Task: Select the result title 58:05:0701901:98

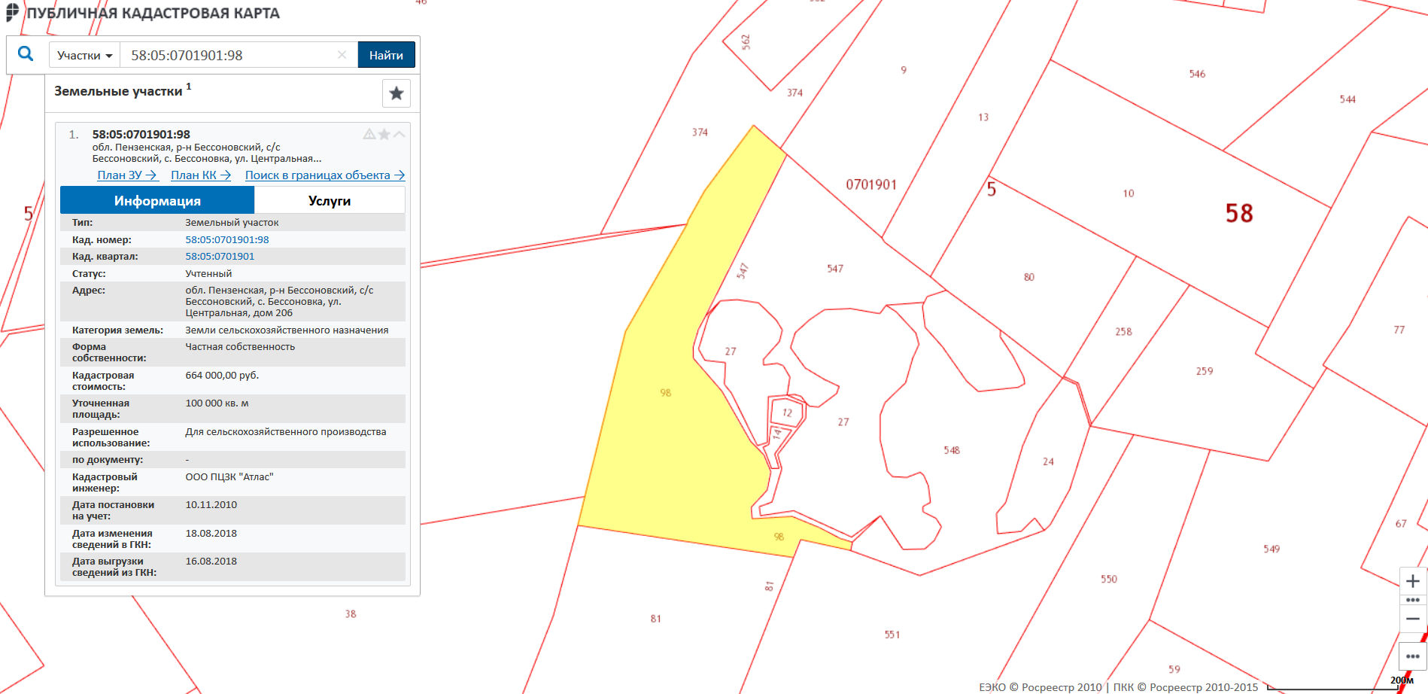Action: click(x=141, y=134)
